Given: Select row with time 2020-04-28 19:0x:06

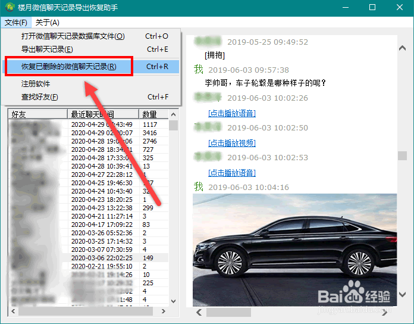Looking at the screenshot, I should pos(89,141).
